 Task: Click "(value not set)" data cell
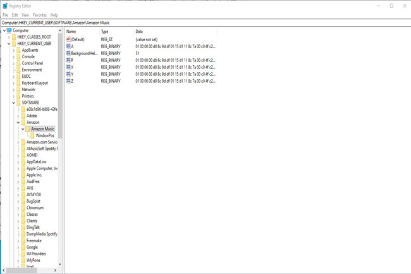146,40
